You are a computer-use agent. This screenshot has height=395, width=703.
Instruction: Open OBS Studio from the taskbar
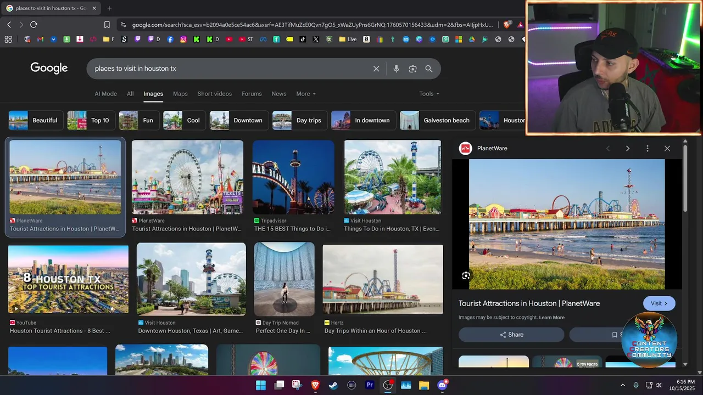pos(388,385)
